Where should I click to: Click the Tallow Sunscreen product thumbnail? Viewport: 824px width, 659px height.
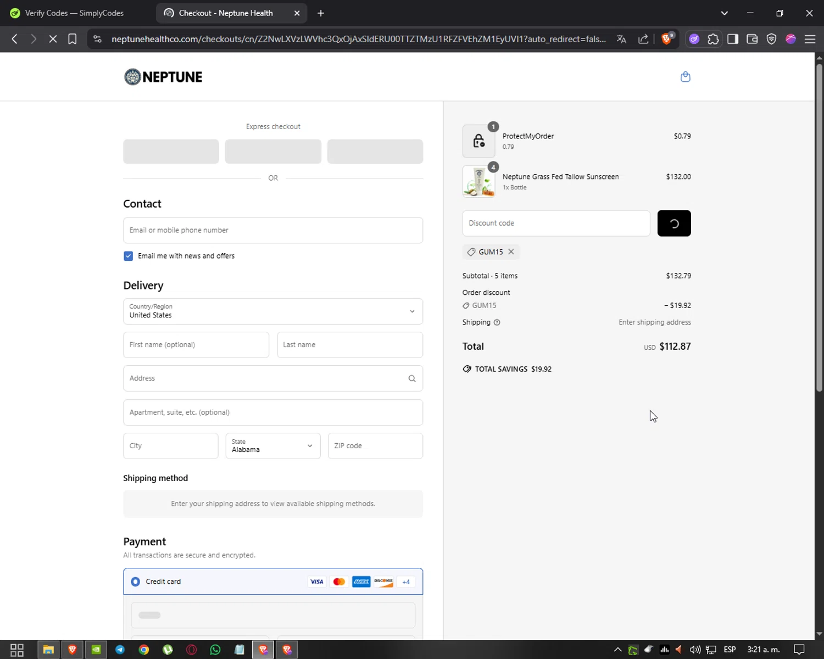point(478,181)
